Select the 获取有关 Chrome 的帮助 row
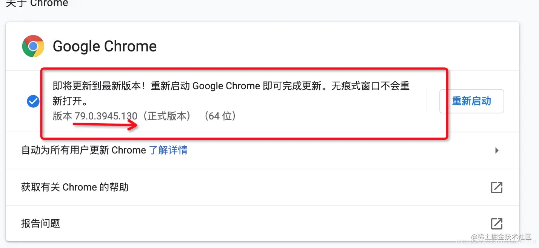This screenshot has width=539, height=248. (x=74, y=187)
